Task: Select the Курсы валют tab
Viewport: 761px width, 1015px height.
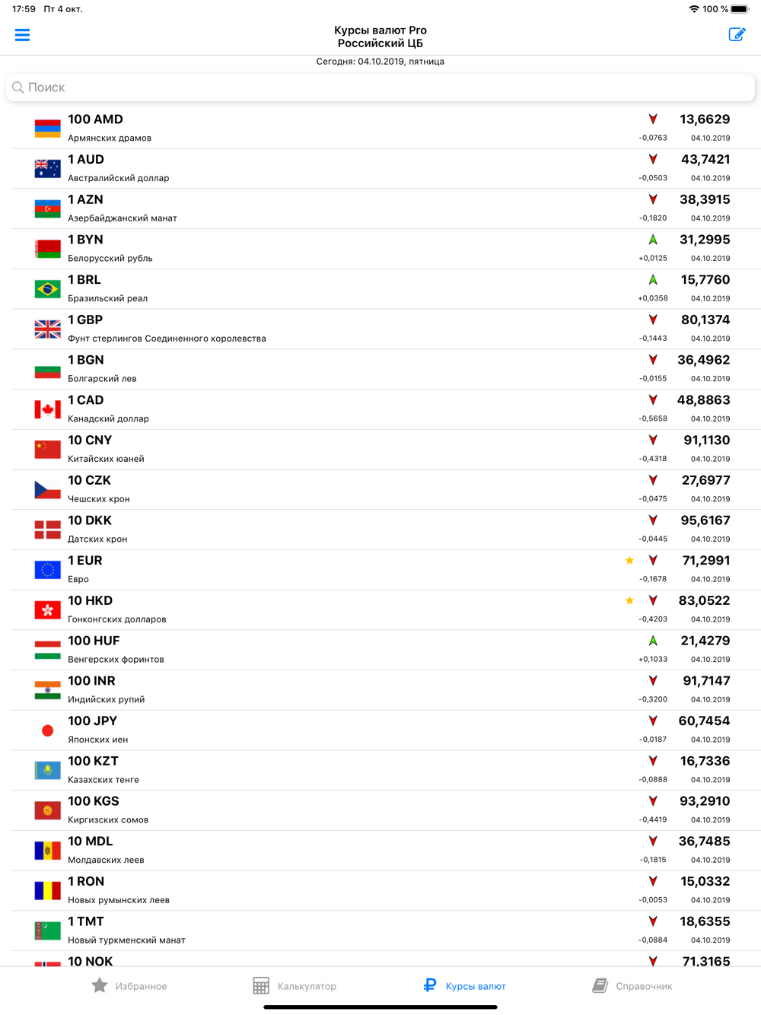Action: point(464,986)
